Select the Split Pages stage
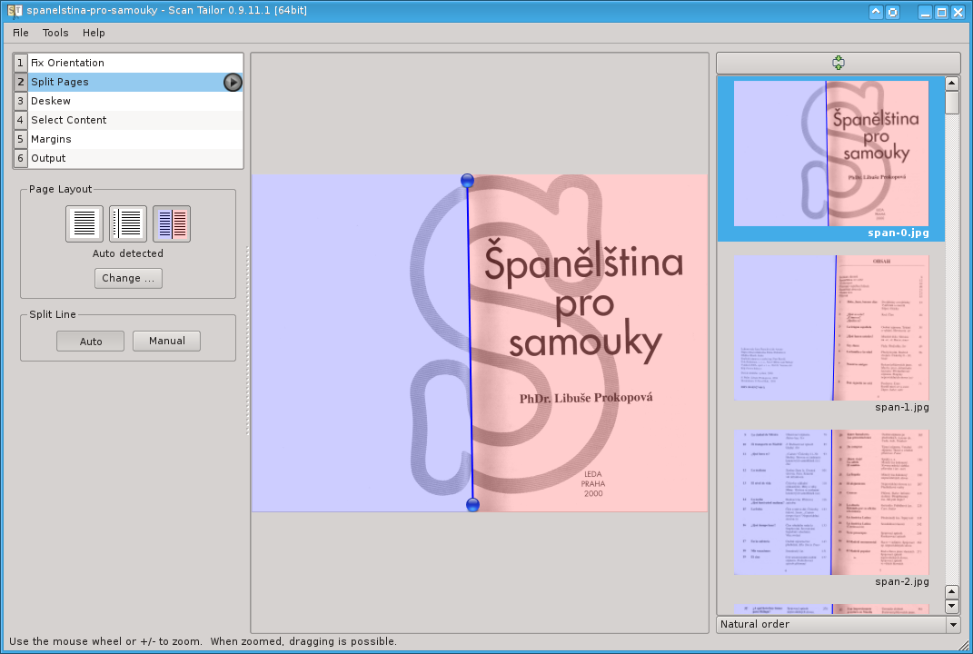Viewport: 973px width, 654px height. point(128,82)
